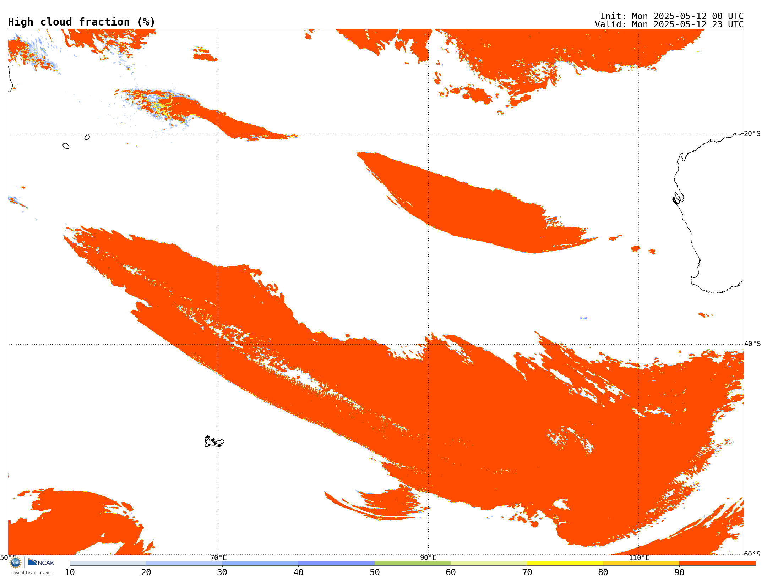This screenshot has height=577, width=767.
Task: Open the ensemble.ucar.edu link text
Action: 32,573
